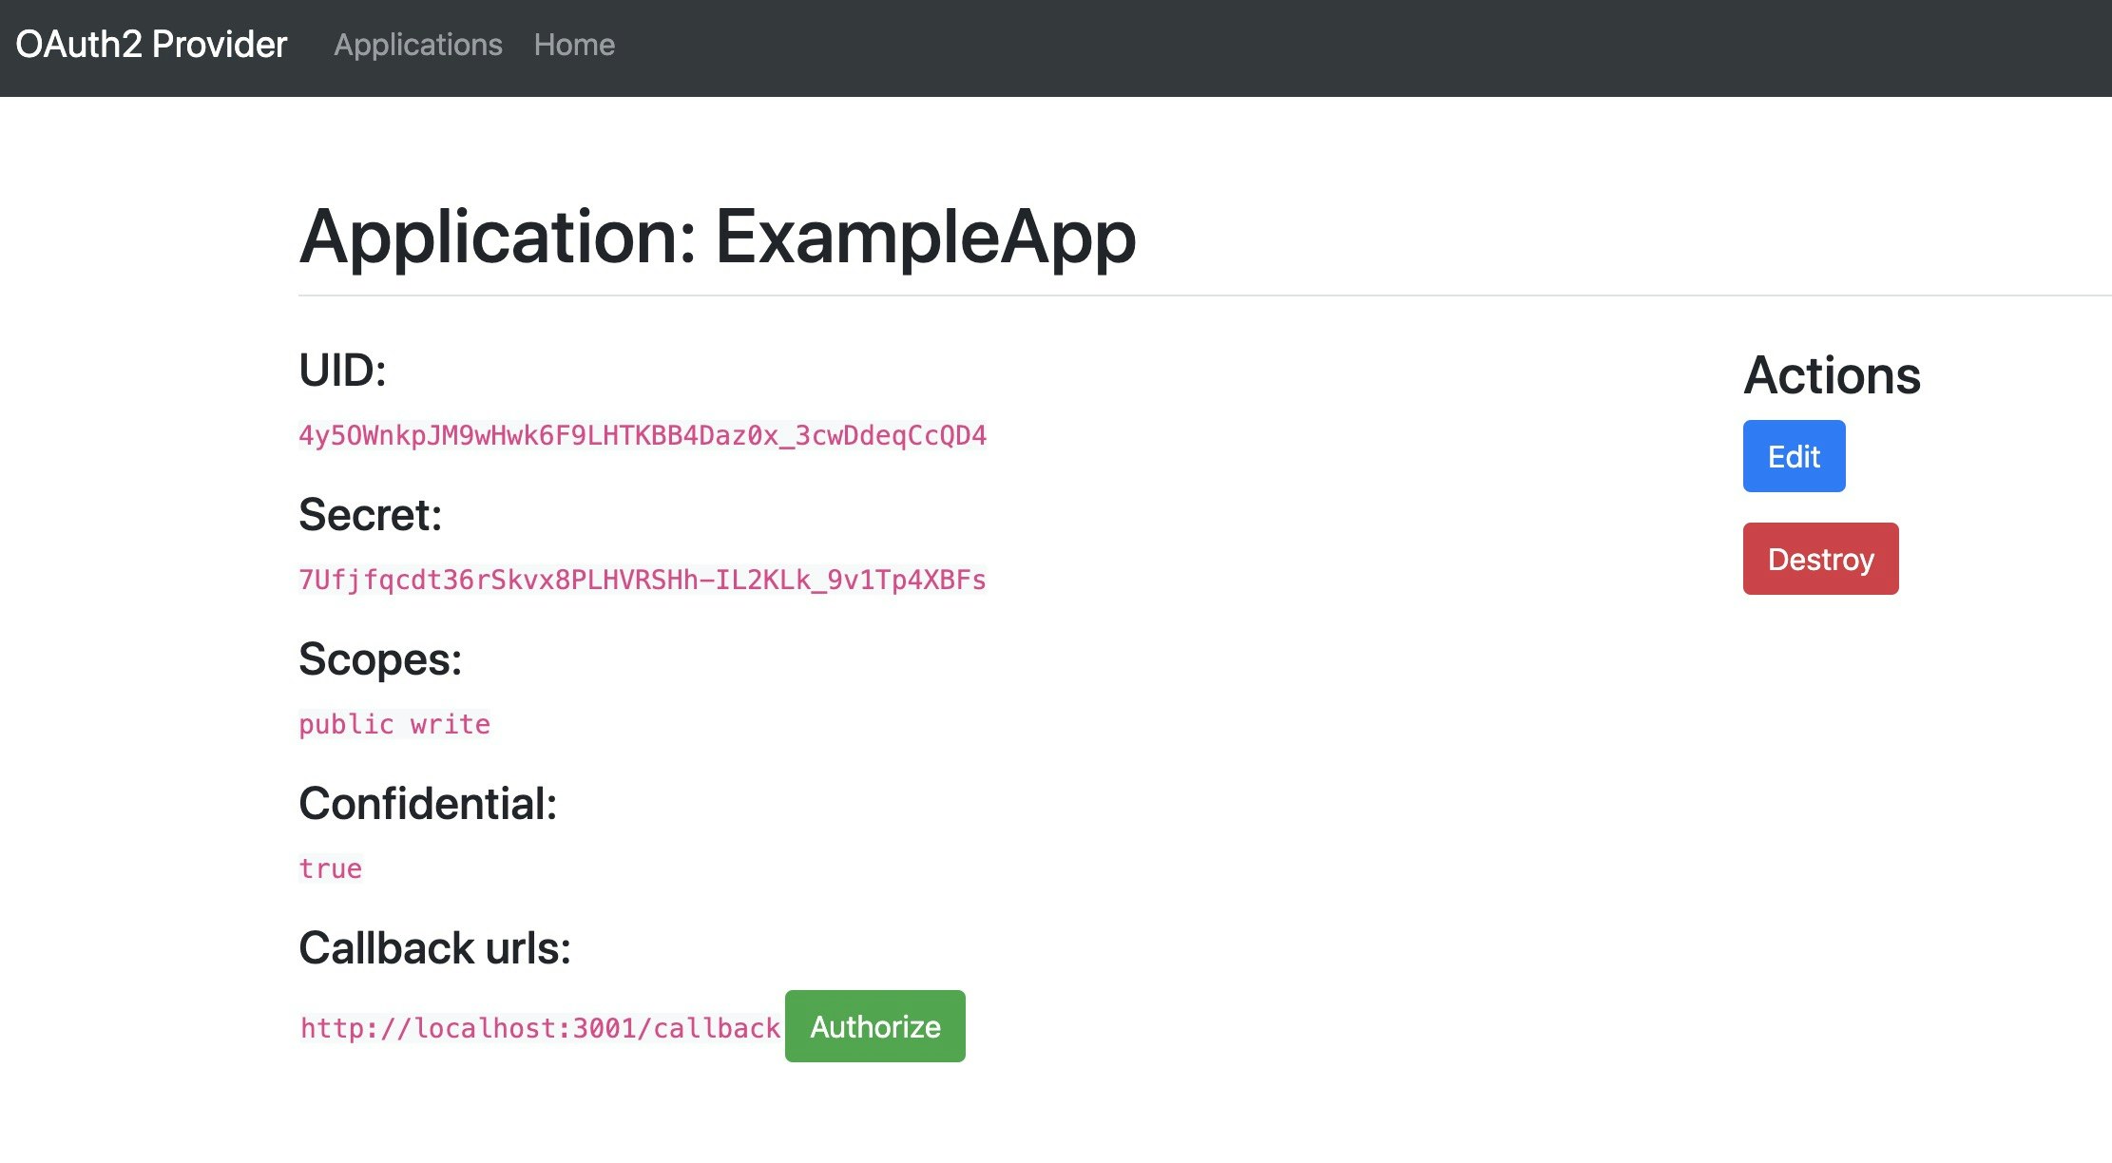Click the red Destroy button
The width and height of the screenshot is (2112, 1163).
(x=1820, y=559)
